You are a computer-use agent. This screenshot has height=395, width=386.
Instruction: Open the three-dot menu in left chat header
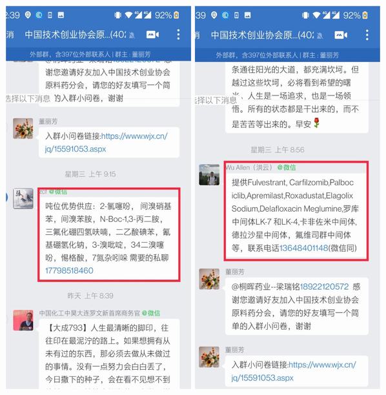tap(178, 34)
